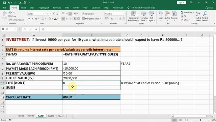Image resolution: width=216 pixels, height=122 pixels.
Task: Click Tell me what you want to do
Action: coord(143,8)
